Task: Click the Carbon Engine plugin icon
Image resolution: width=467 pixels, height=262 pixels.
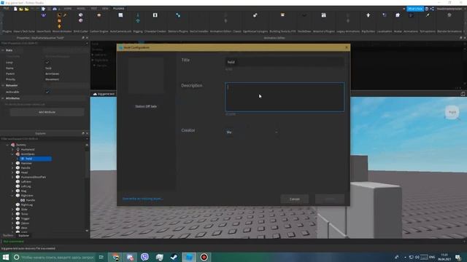Action: tap(99, 15)
